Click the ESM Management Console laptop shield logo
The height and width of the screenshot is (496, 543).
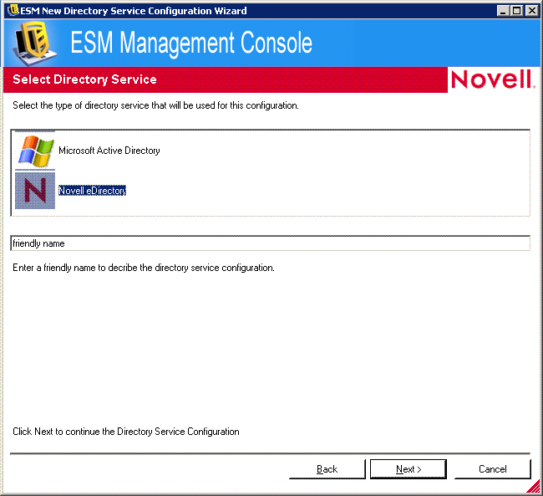tap(34, 43)
